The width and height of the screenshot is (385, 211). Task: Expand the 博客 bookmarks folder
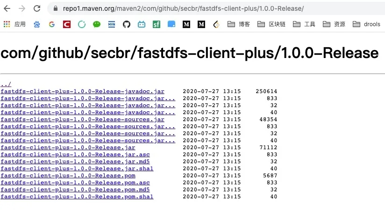238,24
